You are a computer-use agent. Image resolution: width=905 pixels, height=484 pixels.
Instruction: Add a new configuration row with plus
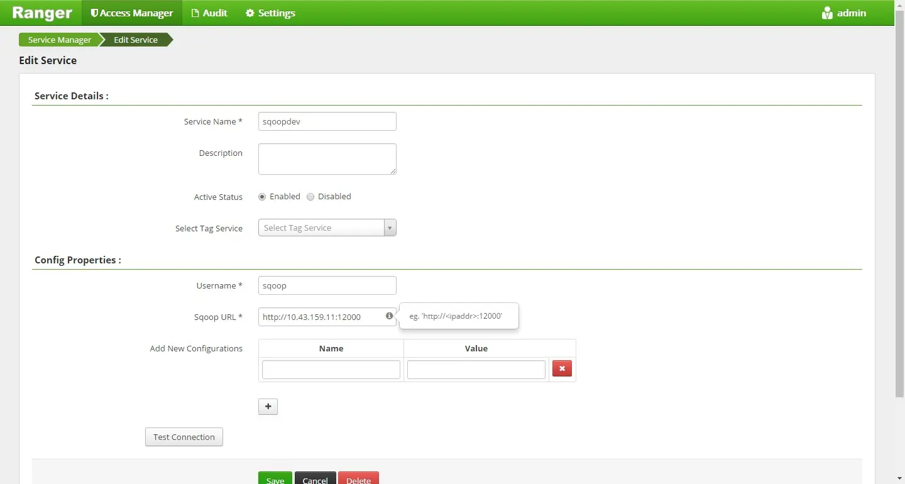[268, 407]
